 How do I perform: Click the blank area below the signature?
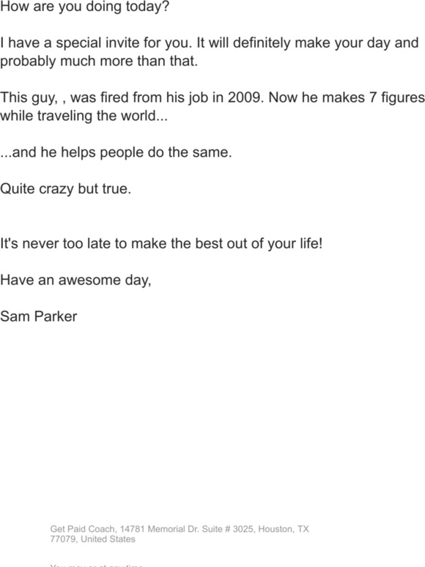(x=212, y=416)
